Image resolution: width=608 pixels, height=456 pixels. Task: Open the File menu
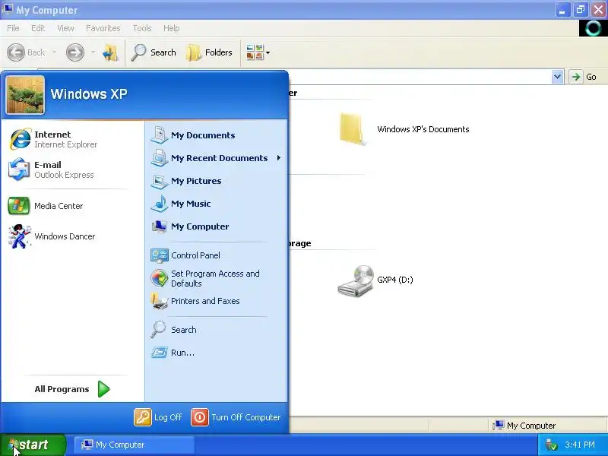point(13,28)
